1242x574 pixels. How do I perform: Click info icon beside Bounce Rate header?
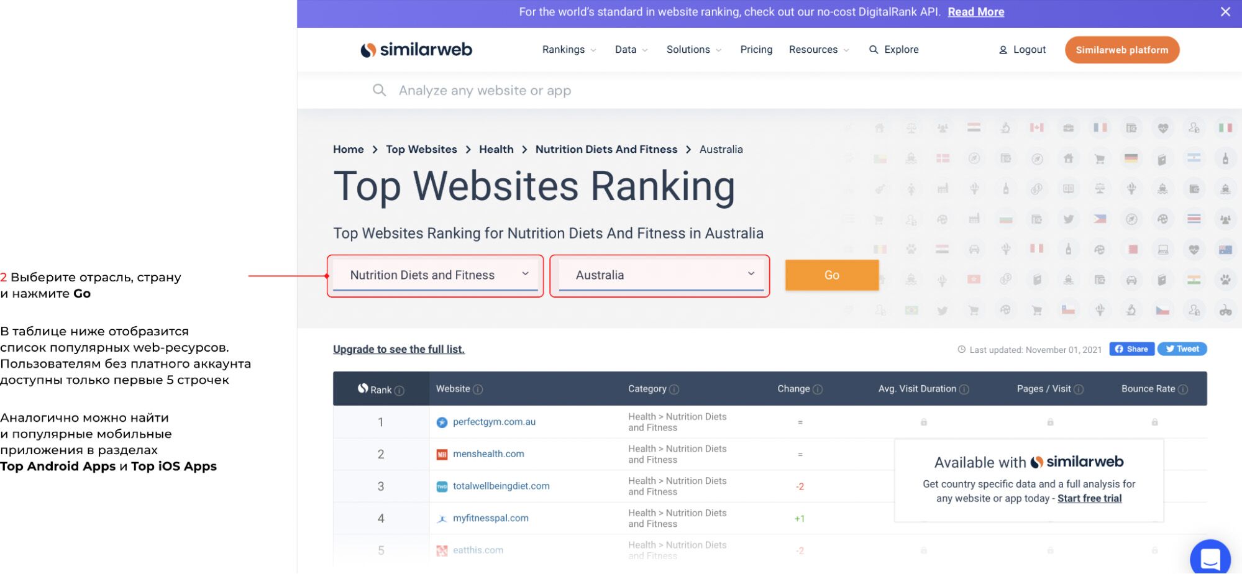point(1183,389)
